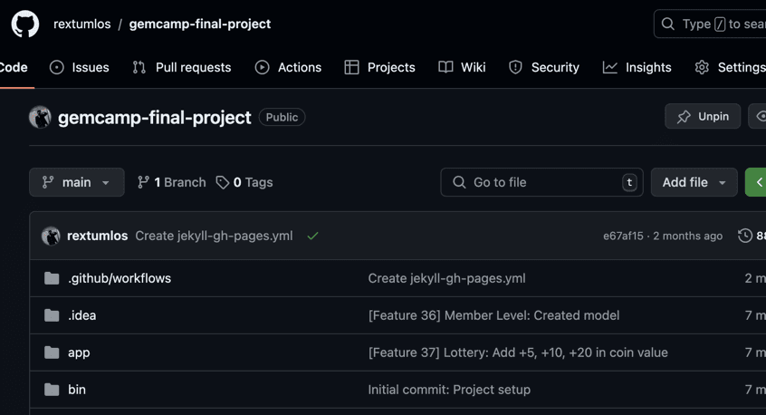Click the green commit status checkmark
The height and width of the screenshot is (415, 766).
[312, 236]
